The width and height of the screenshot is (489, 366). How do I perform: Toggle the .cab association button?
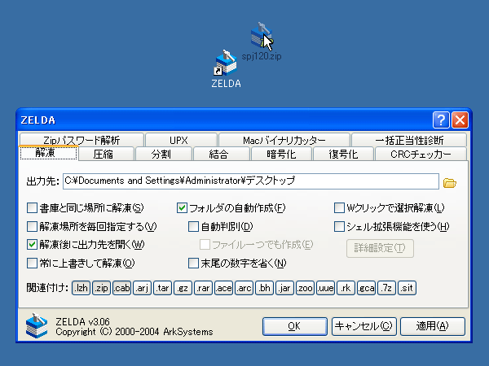[121, 288]
